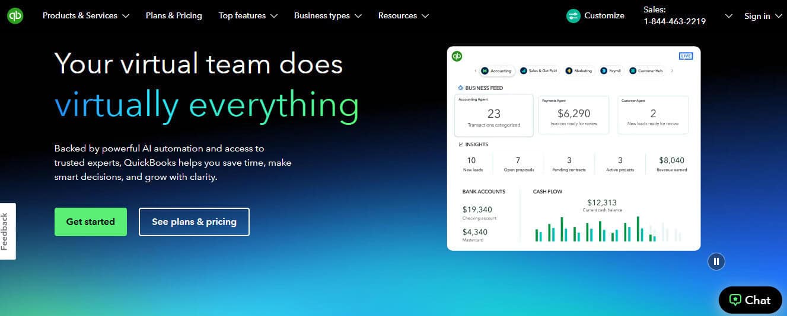Expand the Top features dropdown
The width and height of the screenshot is (787, 316).
(247, 16)
